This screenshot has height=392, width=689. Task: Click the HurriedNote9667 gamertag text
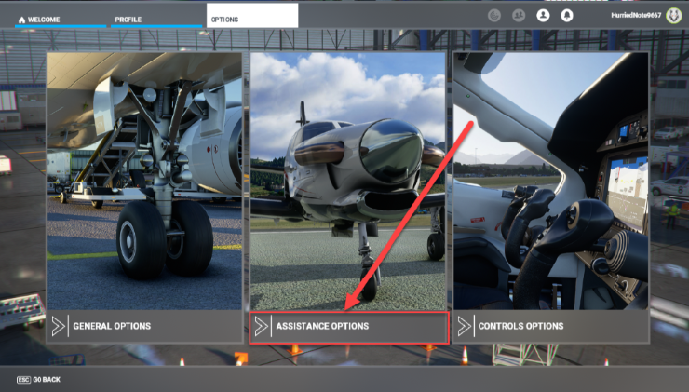tap(636, 16)
